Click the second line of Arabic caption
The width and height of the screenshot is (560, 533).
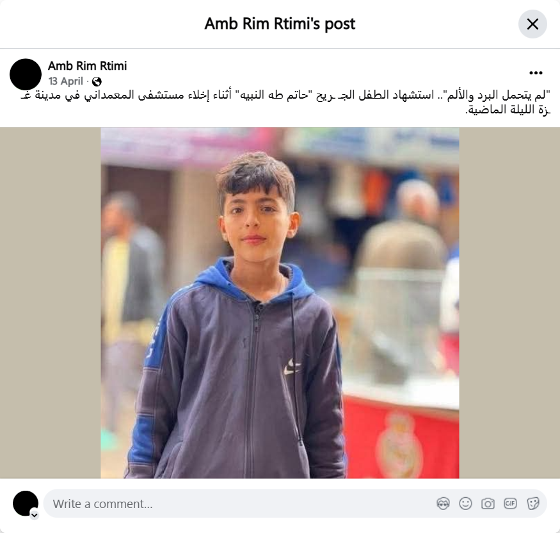(x=508, y=110)
